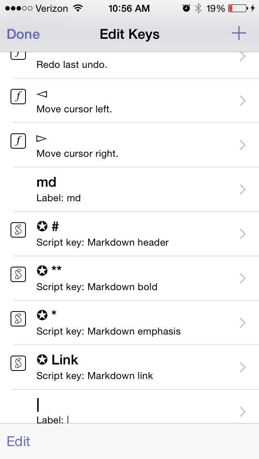The image size is (259, 459).
Task: Open chevron on the md label row
Action: pos(243,189)
